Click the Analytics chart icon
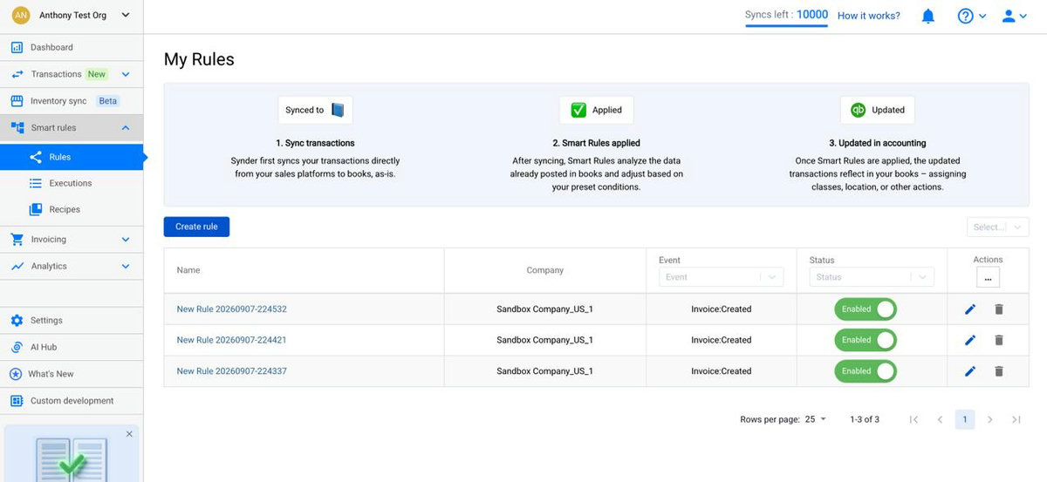Viewport: 1047px width, 482px height. [17, 266]
